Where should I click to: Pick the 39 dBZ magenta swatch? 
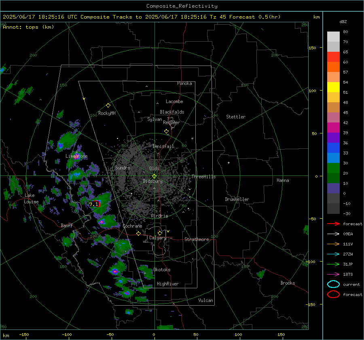tap(333, 127)
